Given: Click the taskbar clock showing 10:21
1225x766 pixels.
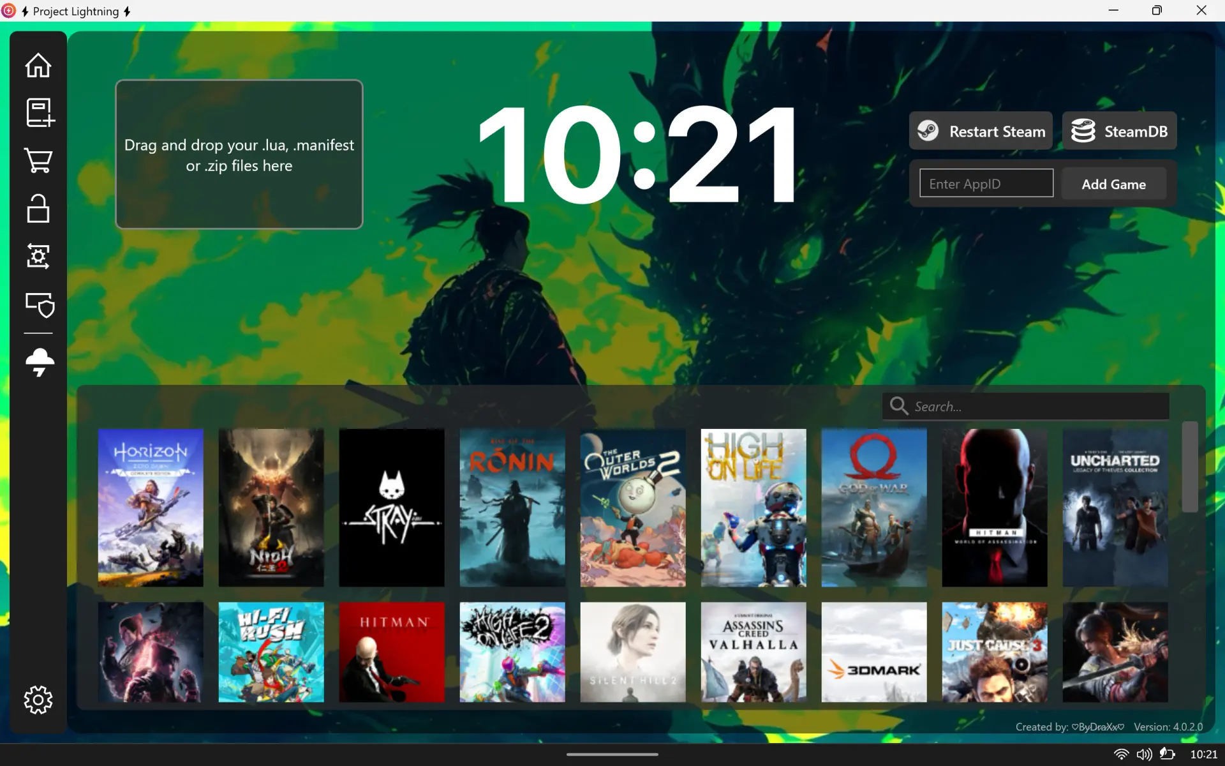Looking at the screenshot, I should (1203, 754).
